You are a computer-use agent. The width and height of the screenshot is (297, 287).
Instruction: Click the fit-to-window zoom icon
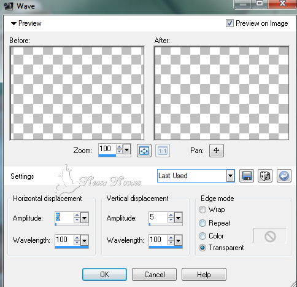click(144, 151)
